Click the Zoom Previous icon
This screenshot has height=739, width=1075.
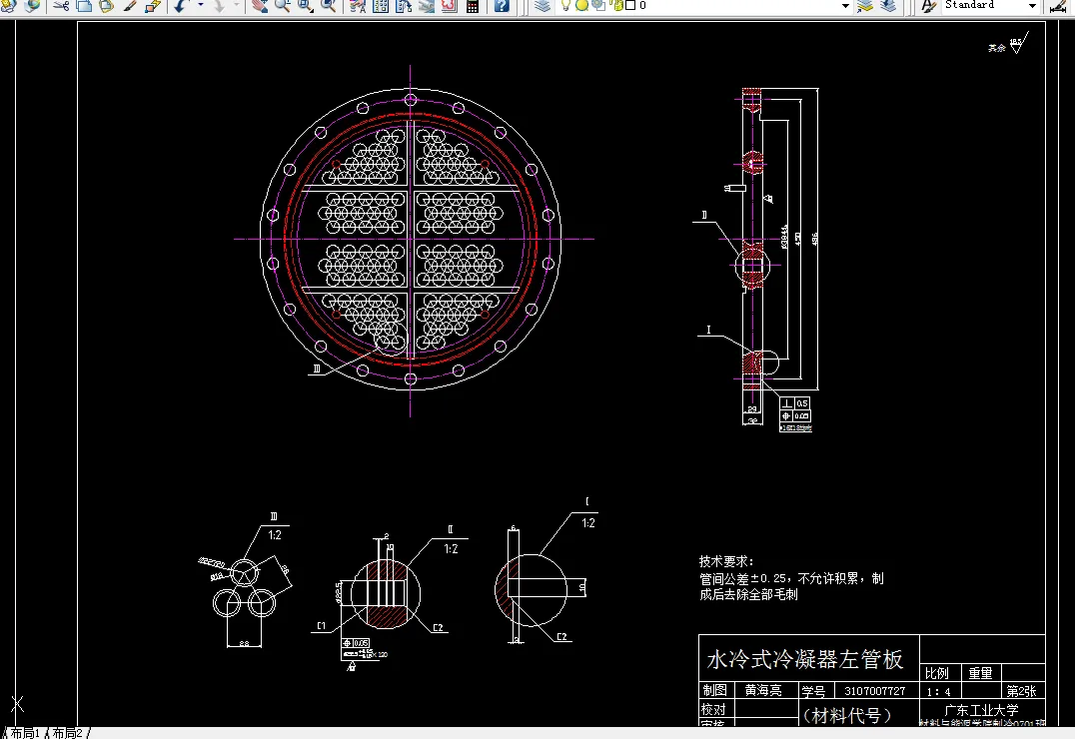point(328,6)
